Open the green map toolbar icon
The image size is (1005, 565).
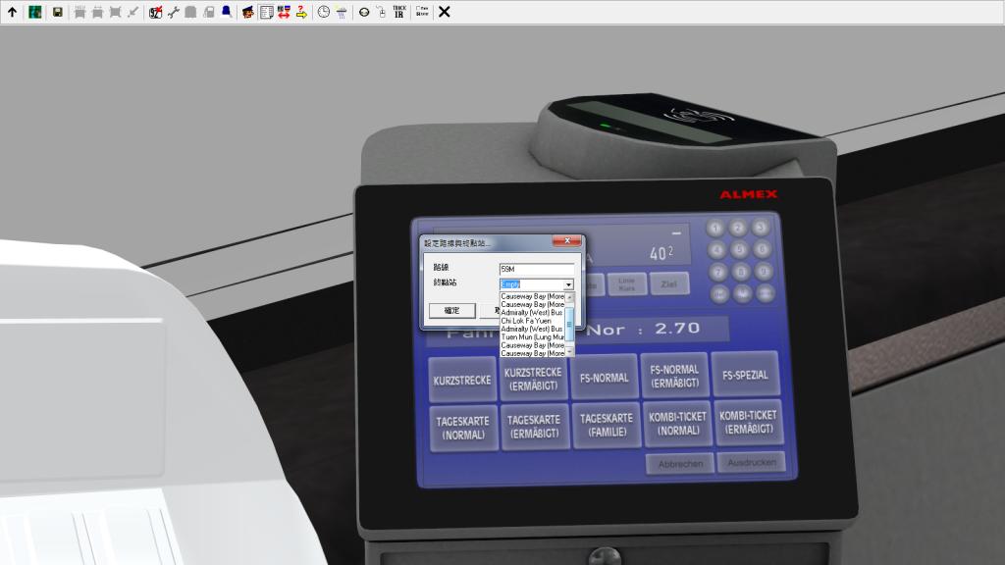point(35,12)
